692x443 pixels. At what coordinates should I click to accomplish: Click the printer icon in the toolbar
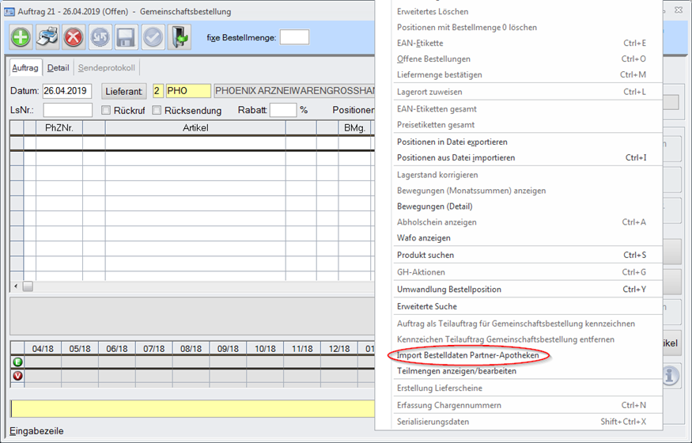pyautogui.click(x=47, y=37)
